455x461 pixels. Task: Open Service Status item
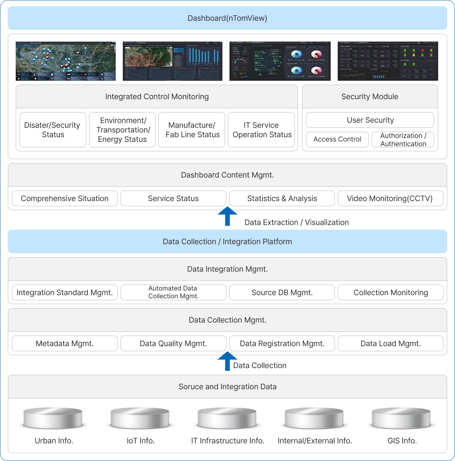click(x=173, y=198)
